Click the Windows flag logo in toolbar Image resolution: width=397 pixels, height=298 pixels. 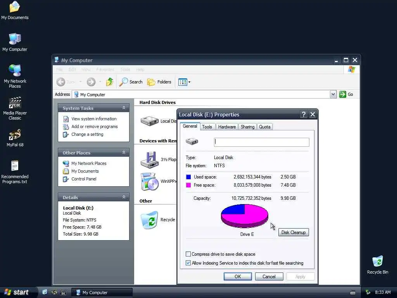click(351, 69)
